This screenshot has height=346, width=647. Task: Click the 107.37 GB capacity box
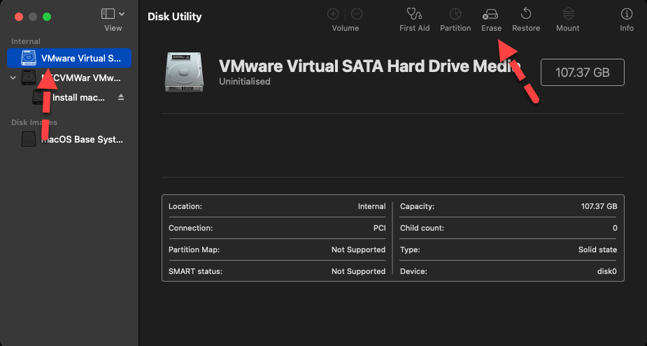tap(582, 72)
